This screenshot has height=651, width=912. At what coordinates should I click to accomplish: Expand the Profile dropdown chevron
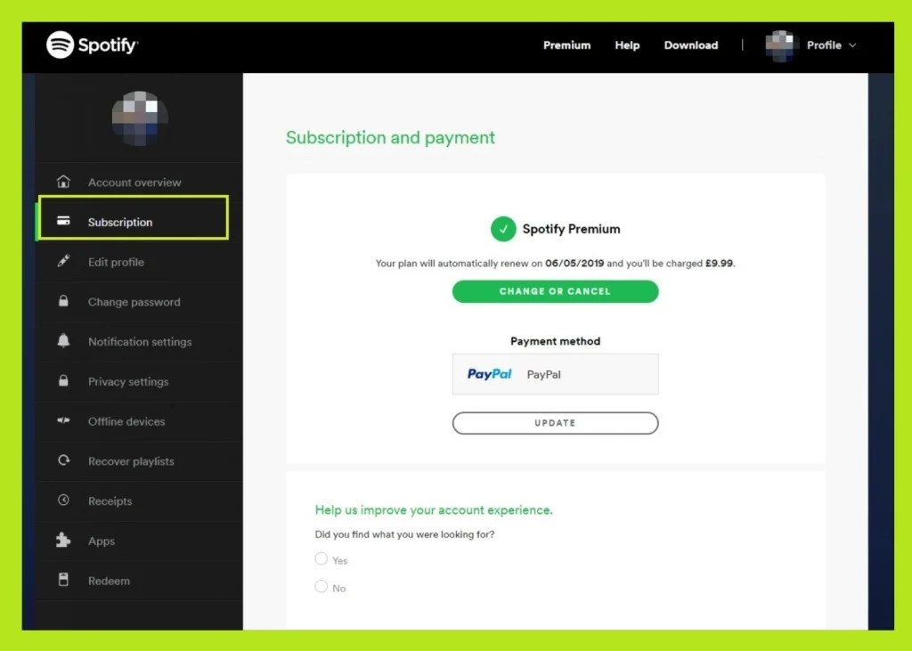point(852,45)
